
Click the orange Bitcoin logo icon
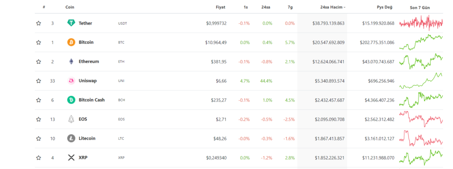coord(71,42)
